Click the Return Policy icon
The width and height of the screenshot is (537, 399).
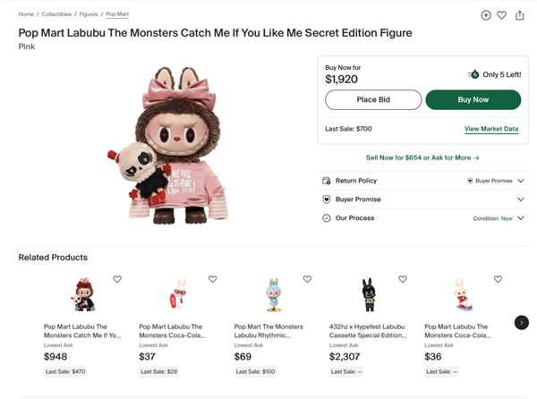327,181
